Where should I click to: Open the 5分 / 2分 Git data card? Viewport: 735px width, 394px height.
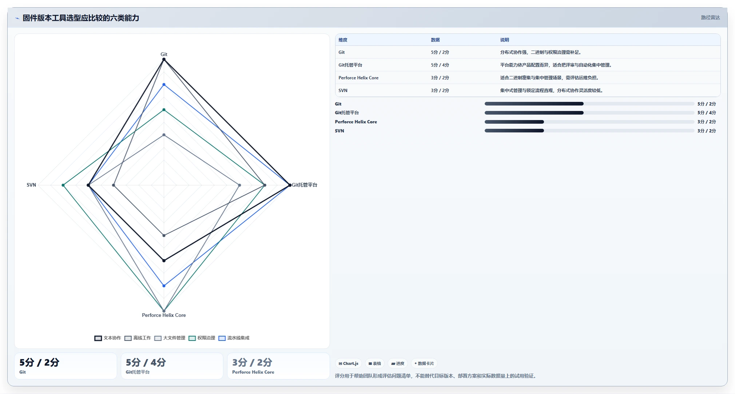[65, 366]
